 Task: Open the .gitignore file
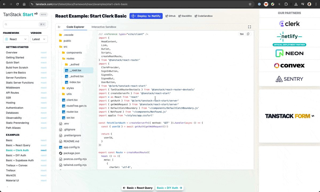click(67, 129)
